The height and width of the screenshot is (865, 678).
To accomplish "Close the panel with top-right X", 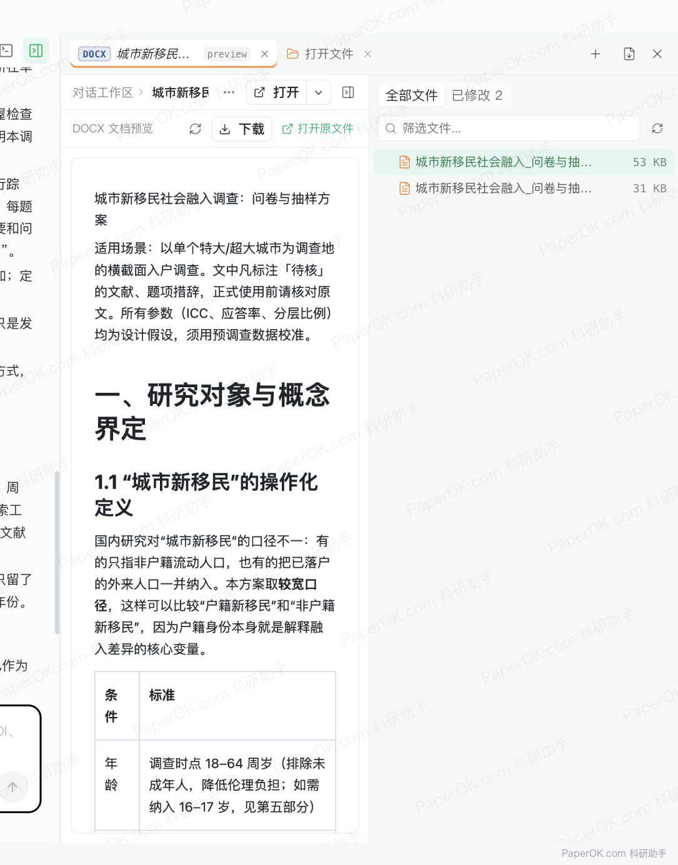I will [x=657, y=54].
